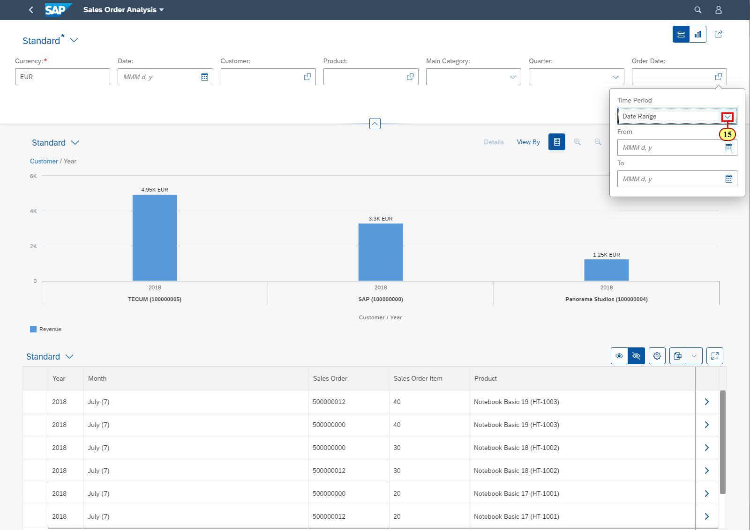Image resolution: width=750 pixels, height=530 pixels.
Task: Open value help for the Order Date filter
Action: click(x=719, y=77)
